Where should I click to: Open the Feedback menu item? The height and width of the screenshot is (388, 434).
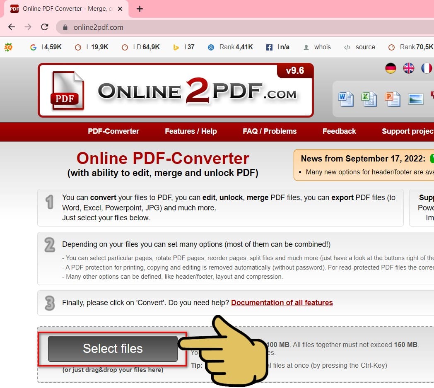tap(339, 131)
